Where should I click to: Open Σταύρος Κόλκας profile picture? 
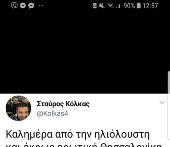(x=18, y=108)
